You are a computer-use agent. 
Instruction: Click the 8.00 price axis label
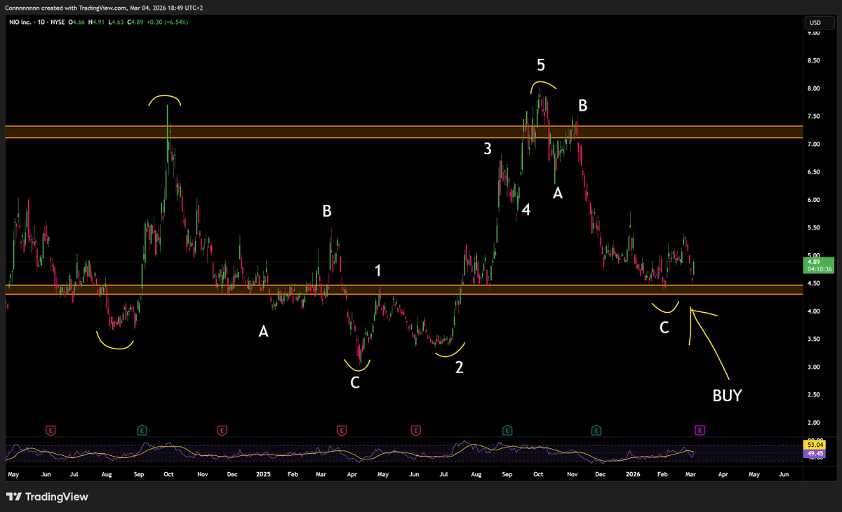(x=814, y=88)
